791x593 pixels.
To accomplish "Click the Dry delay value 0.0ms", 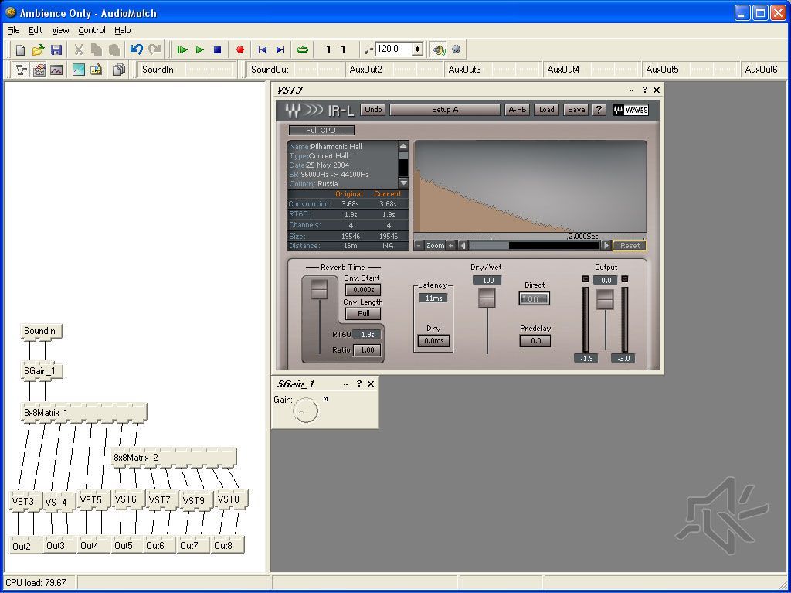I will click(x=433, y=341).
